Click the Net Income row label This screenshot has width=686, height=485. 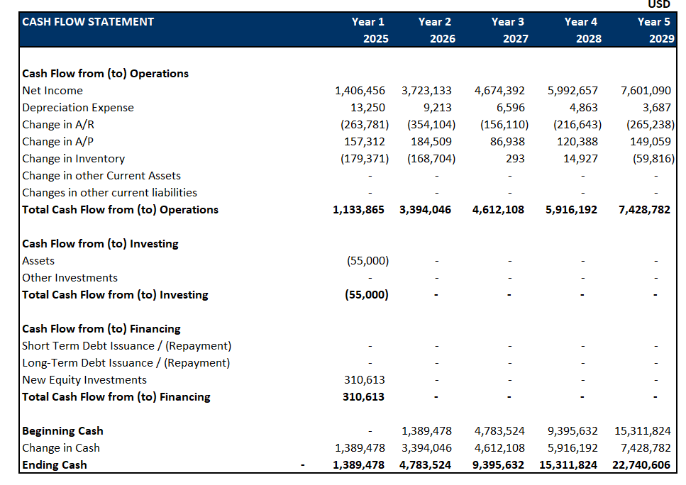pos(52,91)
